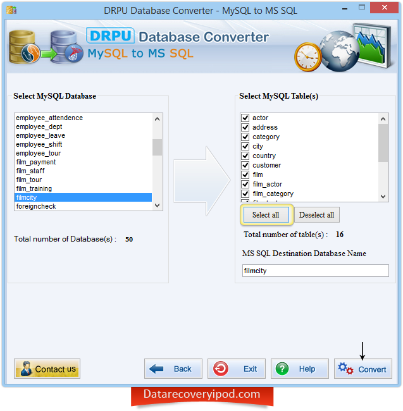Select employee_attendence database
This screenshot has height=411, width=403.
click(84, 118)
